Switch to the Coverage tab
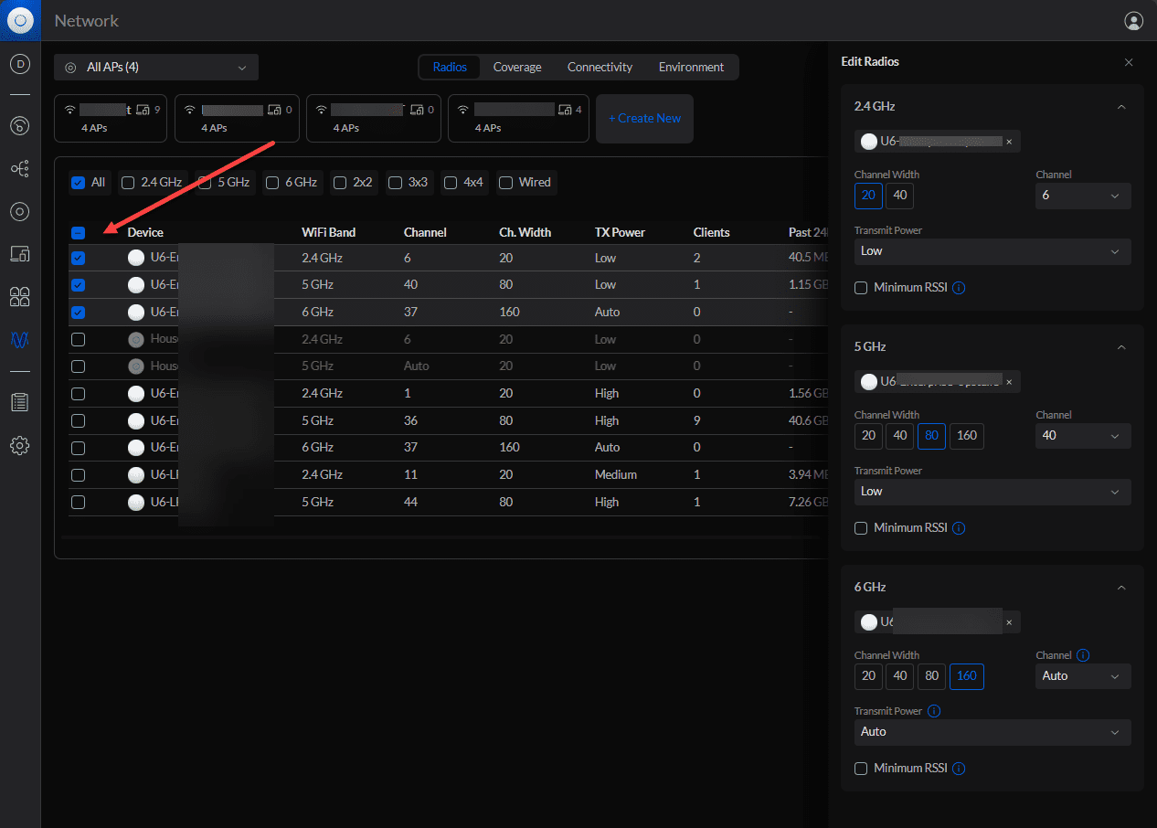This screenshot has width=1157, height=828. tap(517, 67)
